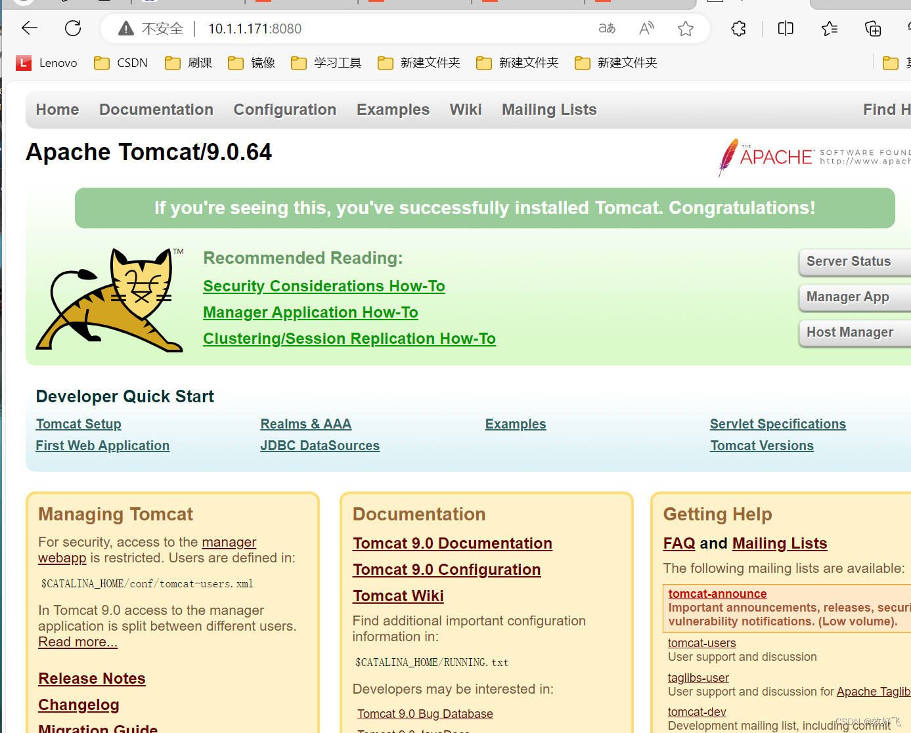Click the Managing Tomcat heading
This screenshot has height=733, width=911.
coord(116,514)
